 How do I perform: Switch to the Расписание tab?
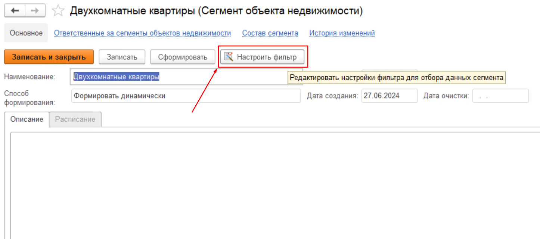(x=75, y=119)
